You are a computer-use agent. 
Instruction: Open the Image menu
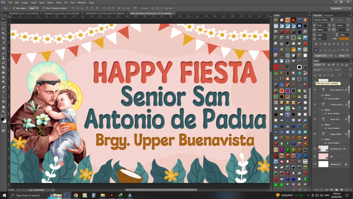25,3
